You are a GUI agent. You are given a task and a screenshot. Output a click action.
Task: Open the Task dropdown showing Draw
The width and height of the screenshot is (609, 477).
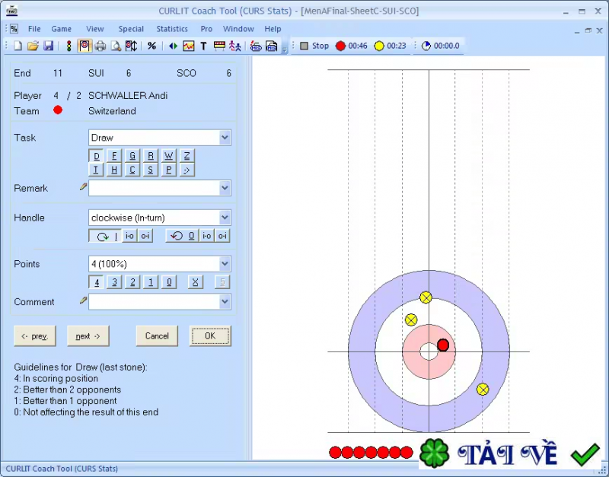[225, 138]
